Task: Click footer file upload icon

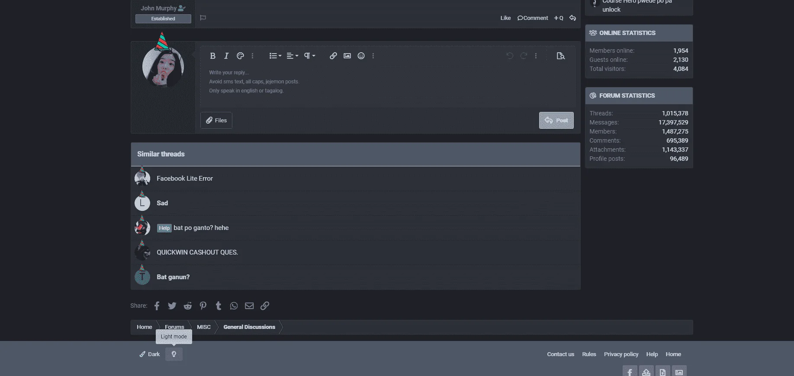Action: pyautogui.click(x=662, y=372)
